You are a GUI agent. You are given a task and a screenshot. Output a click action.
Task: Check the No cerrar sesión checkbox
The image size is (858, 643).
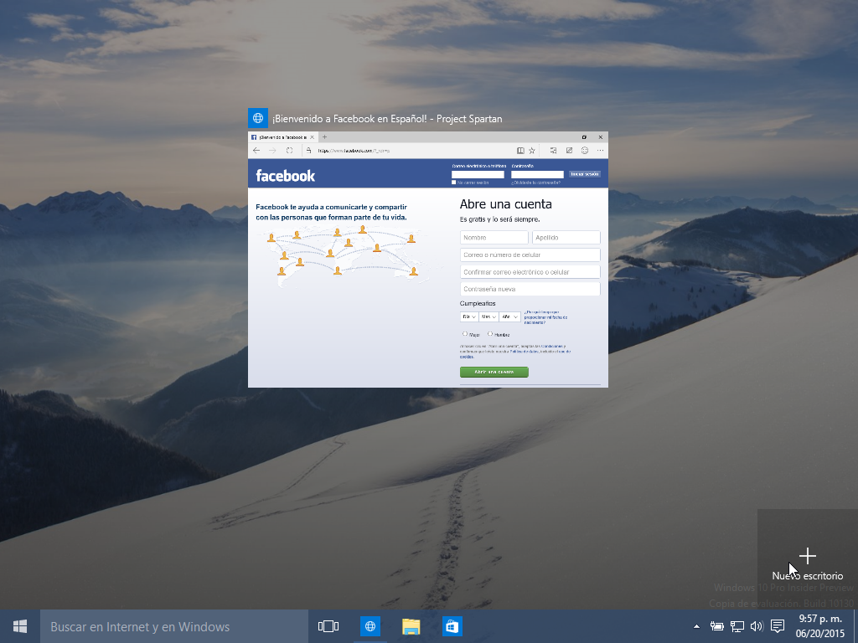click(x=454, y=182)
